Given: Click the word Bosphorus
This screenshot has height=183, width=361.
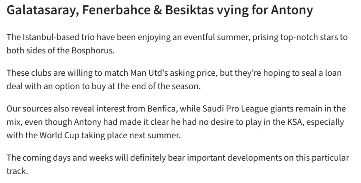Looking at the screenshot, I should (x=93, y=51).
